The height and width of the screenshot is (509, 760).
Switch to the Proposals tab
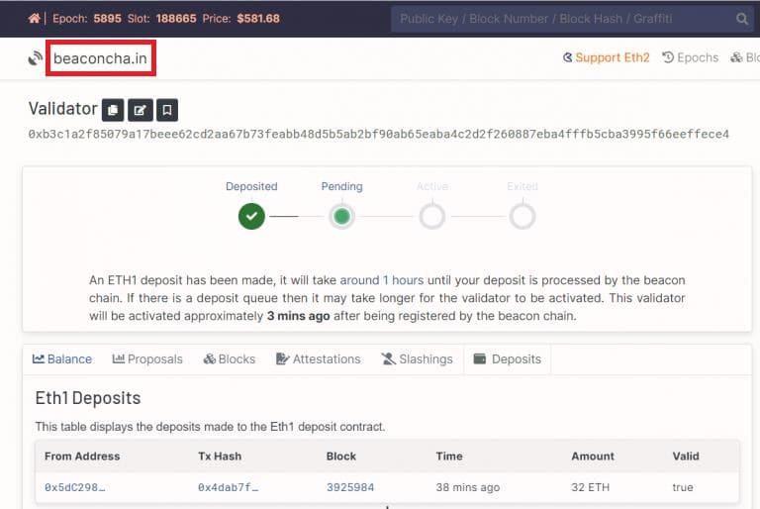point(147,359)
